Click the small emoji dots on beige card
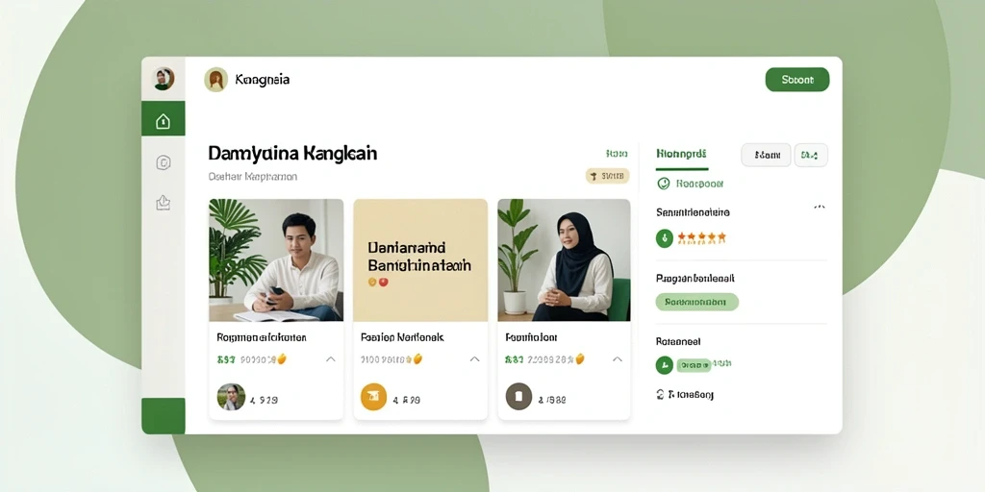The width and height of the screenshot is (985, 492). (378, 283)
